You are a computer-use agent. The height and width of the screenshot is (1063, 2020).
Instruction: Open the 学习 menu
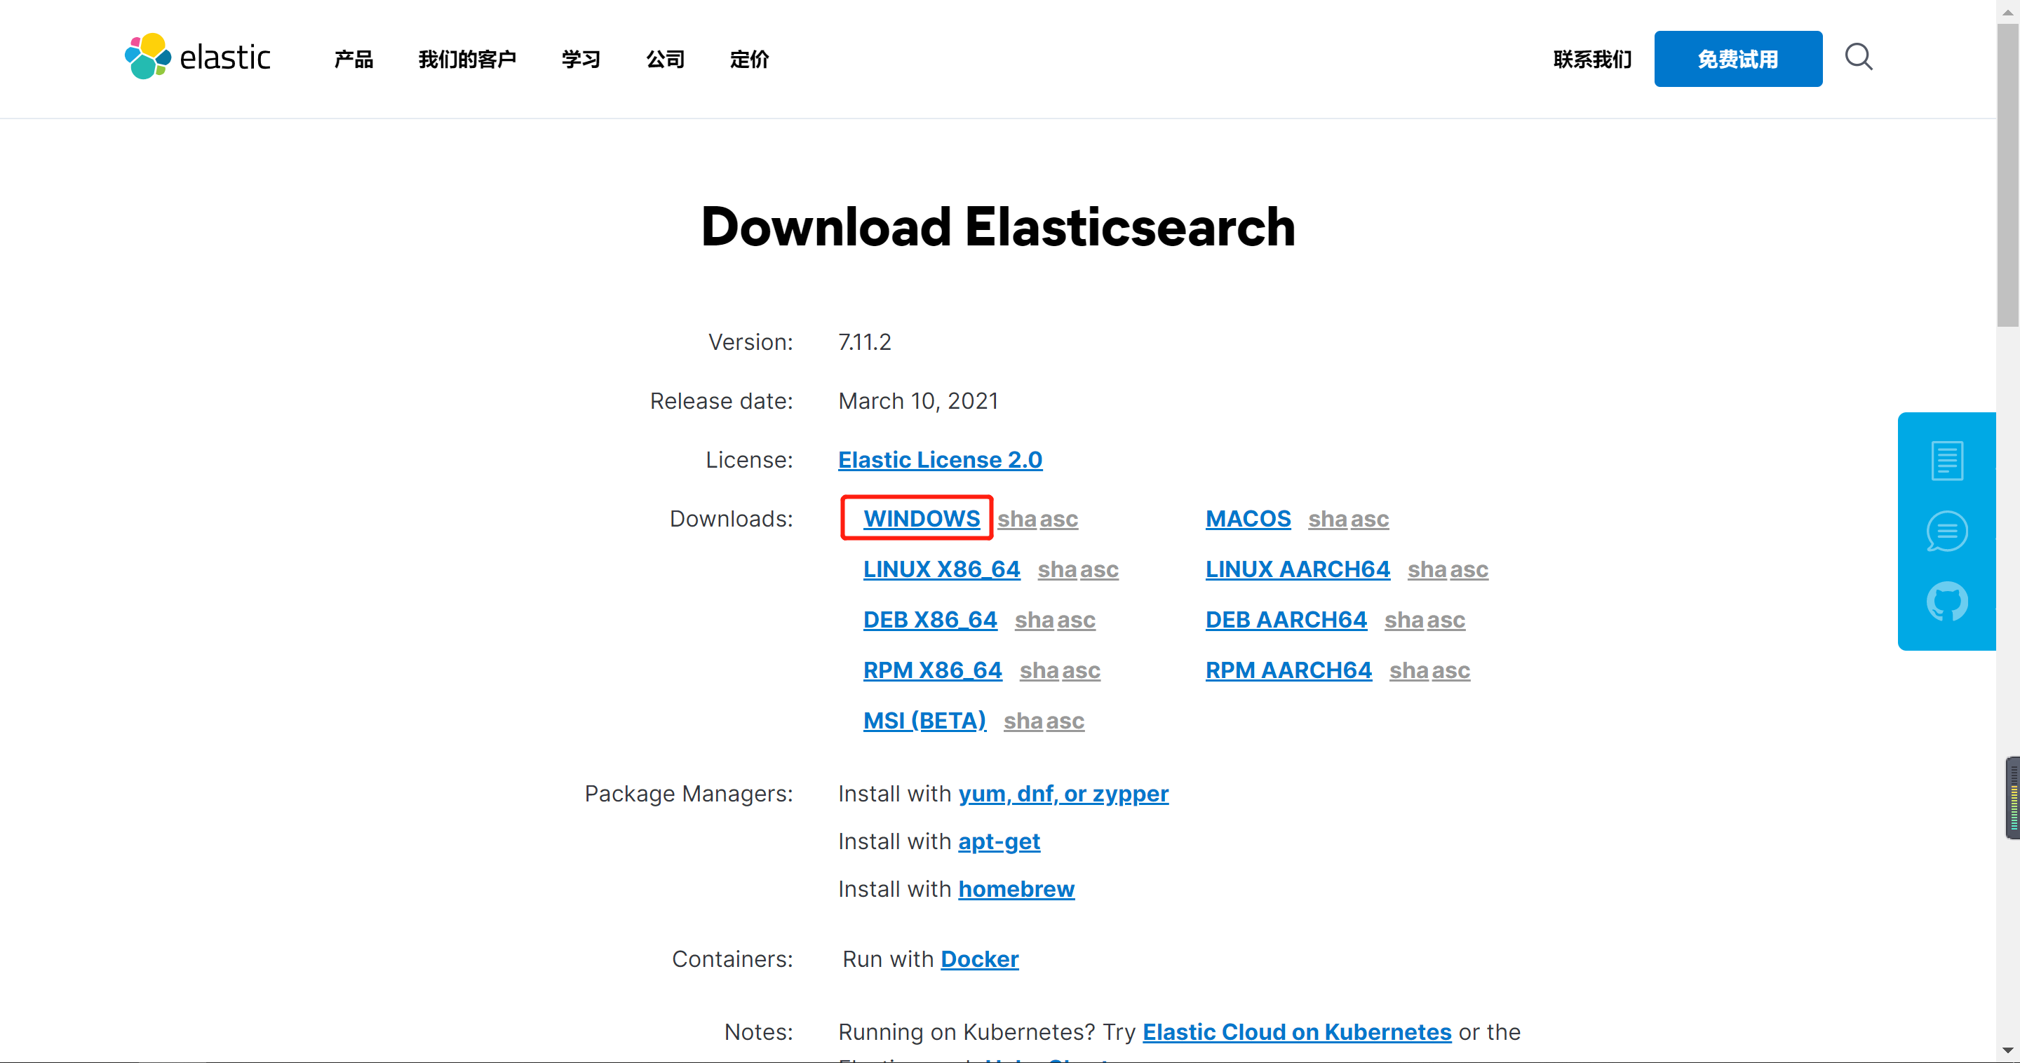[580, 59]
